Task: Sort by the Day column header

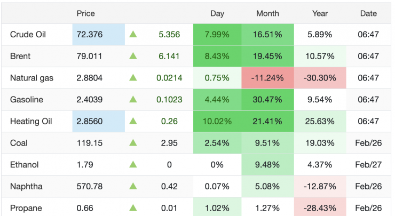Action: click(217, 13)
